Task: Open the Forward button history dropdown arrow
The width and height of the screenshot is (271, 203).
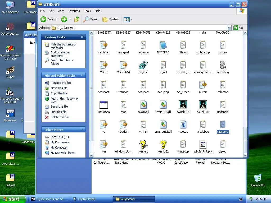Action: coord(70,19)
